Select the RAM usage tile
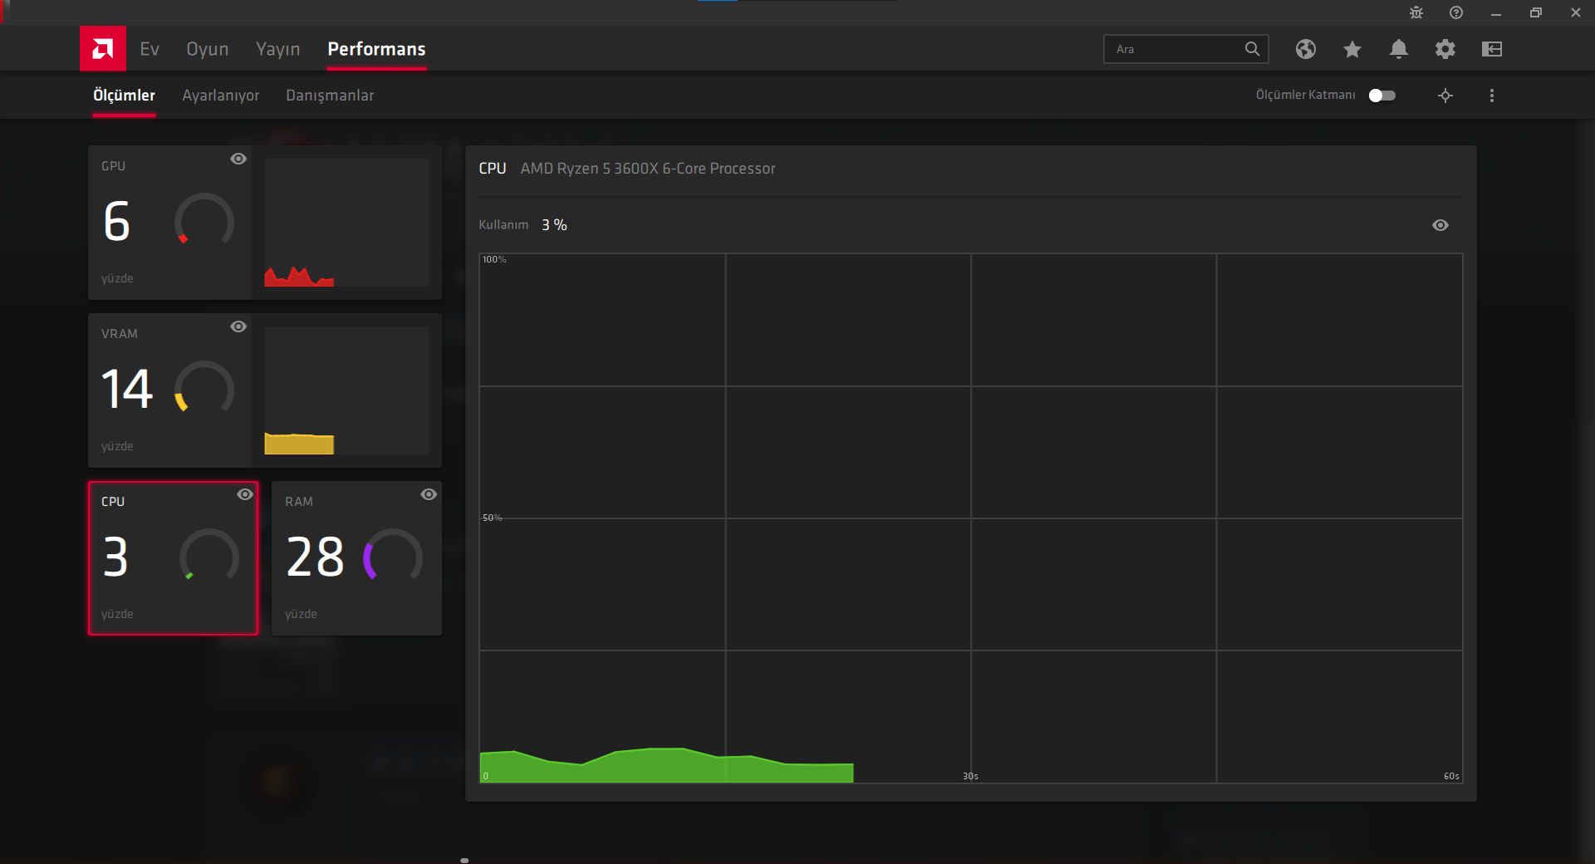Image resolution: width=1595 pixels, height=864 pixels. click(x=356, y=558)
